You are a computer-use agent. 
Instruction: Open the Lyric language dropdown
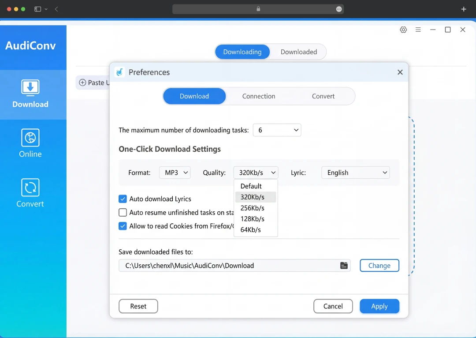tap(355, 173)
